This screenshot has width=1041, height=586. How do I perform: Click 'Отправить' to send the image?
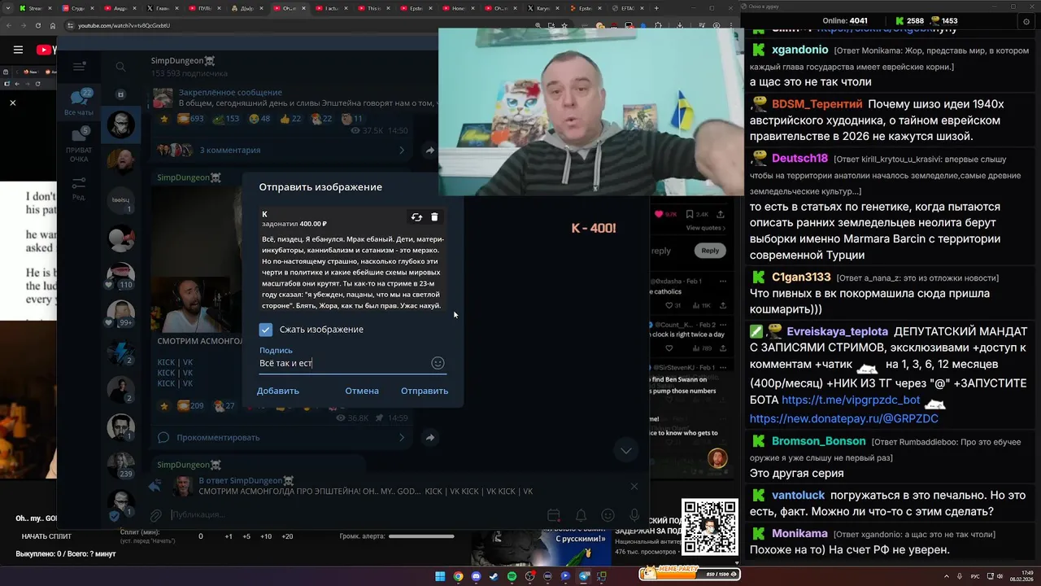tap(425, 391)
